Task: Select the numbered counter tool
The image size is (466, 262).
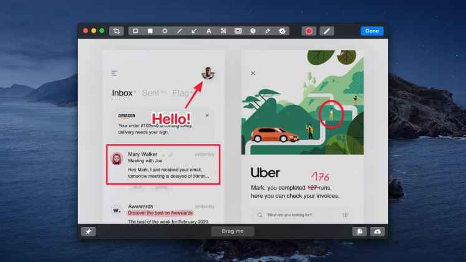Action: (253, 31)
